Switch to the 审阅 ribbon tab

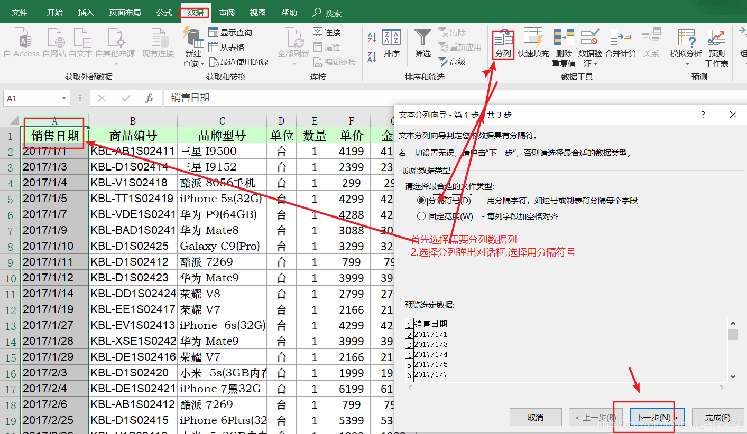point(227,12)
